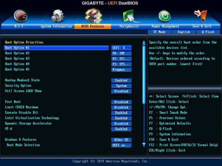Toggle Fast Boot Disabled value
The image size is (222, 166).
121,102
